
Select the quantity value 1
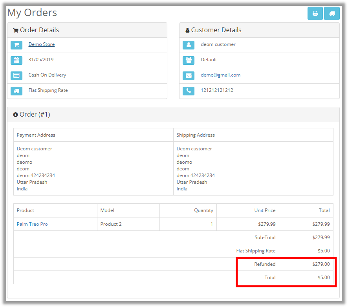[212, 224]
